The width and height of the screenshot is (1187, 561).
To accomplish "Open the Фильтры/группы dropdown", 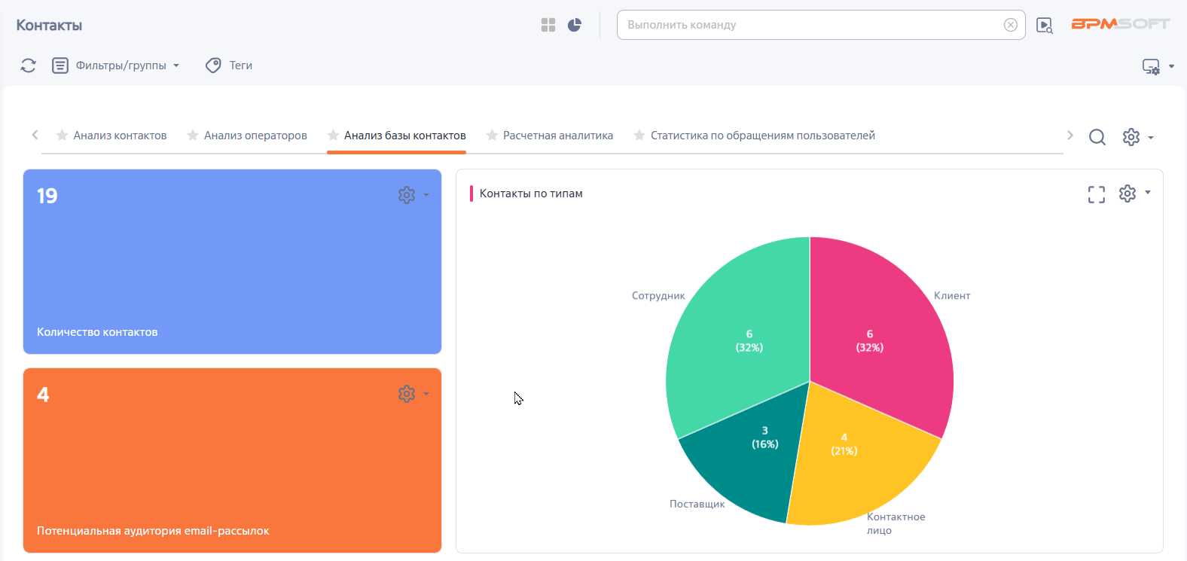I will pyautogui.click(x=117, y=66).
